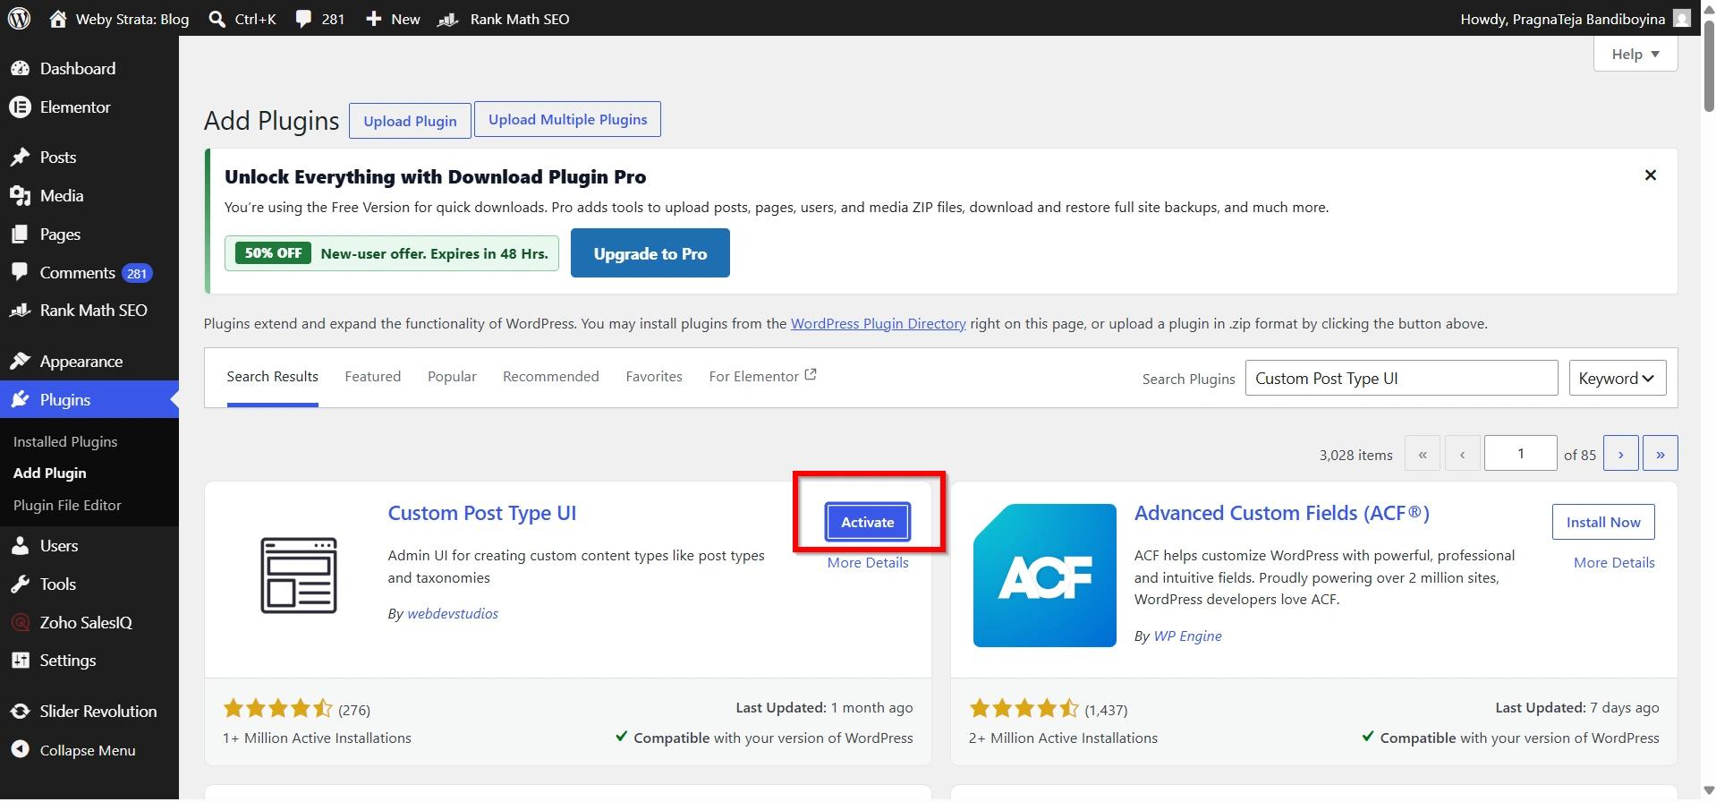Screen dimensions: 1716x802
Task: Open the Weby Strata: Blog home icon
Action: coord(58,18)
